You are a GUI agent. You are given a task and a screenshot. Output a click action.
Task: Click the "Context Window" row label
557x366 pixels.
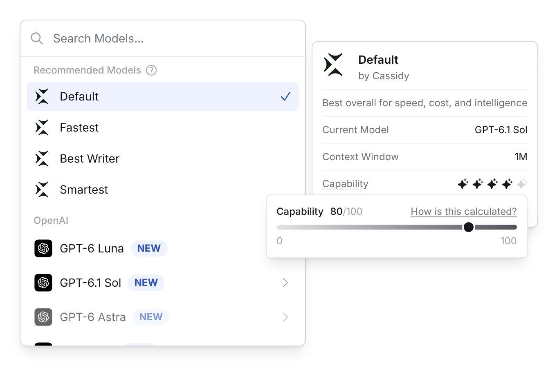360,157
